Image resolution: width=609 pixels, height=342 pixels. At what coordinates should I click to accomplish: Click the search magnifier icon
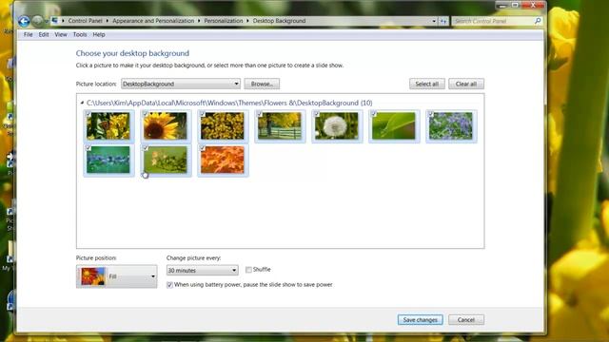(x=538, y=21)
